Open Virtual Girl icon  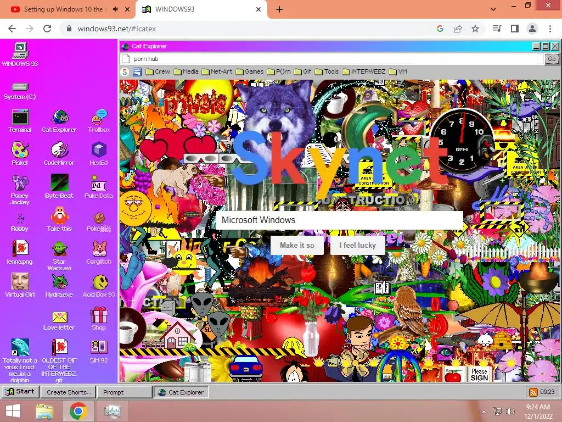(20, 286)
